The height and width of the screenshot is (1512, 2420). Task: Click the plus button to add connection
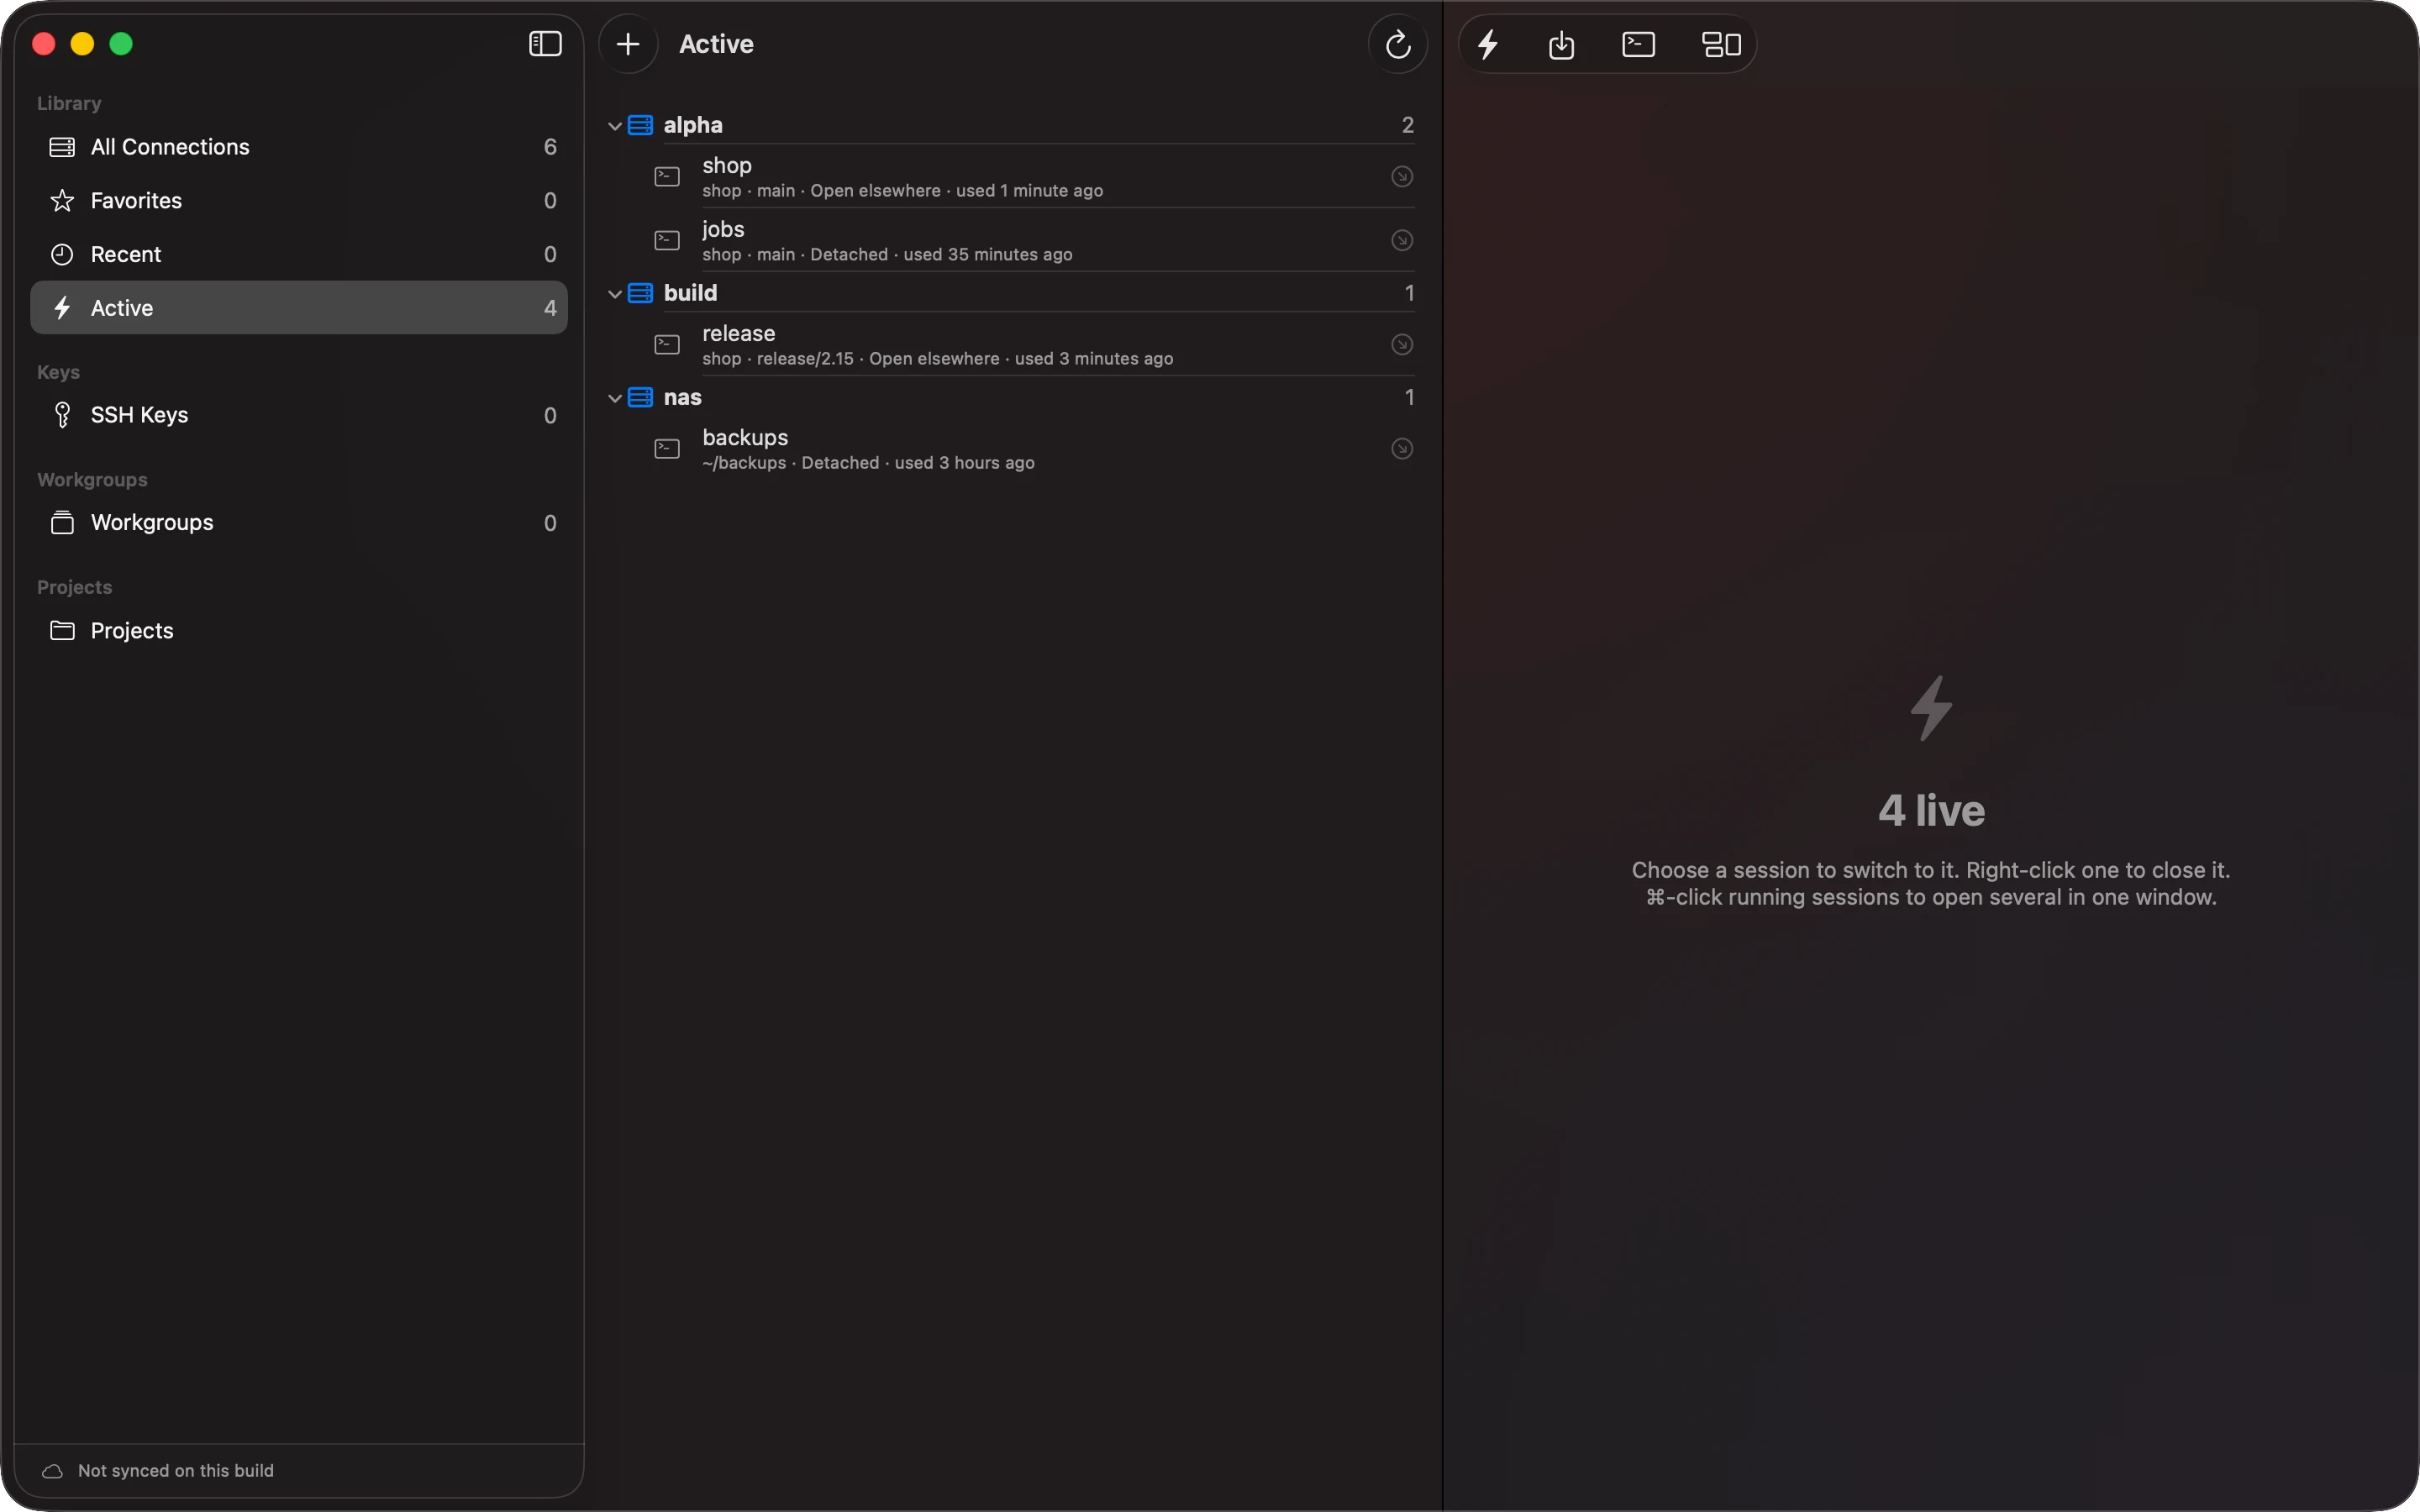click(628, 44)
